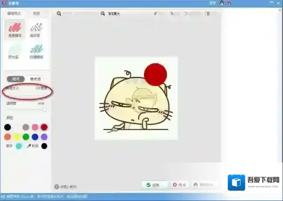
Task: Select the teal pattern brush
Action: [x=36, y=51]
